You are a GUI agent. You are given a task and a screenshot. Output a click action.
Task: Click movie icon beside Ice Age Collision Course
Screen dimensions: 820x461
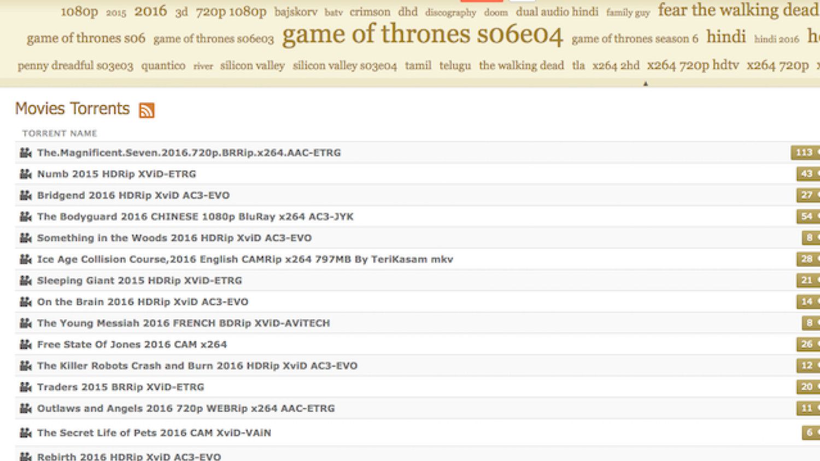tap(26, 259)
